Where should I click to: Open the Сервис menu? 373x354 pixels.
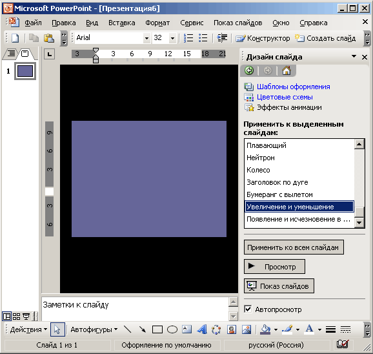coord(192,23)
